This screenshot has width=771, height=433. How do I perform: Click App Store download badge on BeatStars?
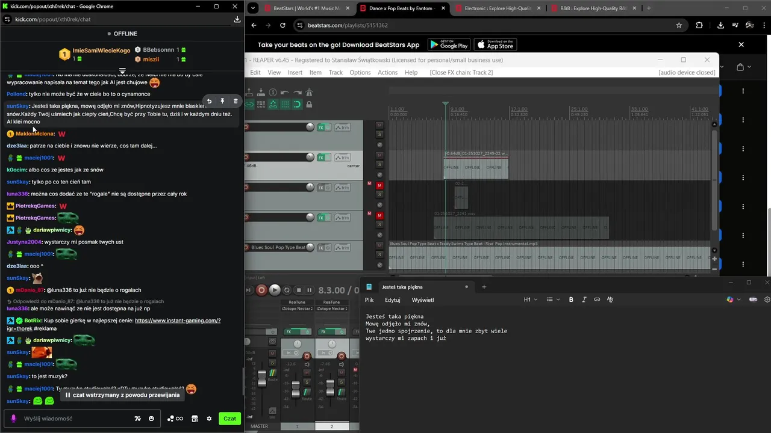[495, 45]
